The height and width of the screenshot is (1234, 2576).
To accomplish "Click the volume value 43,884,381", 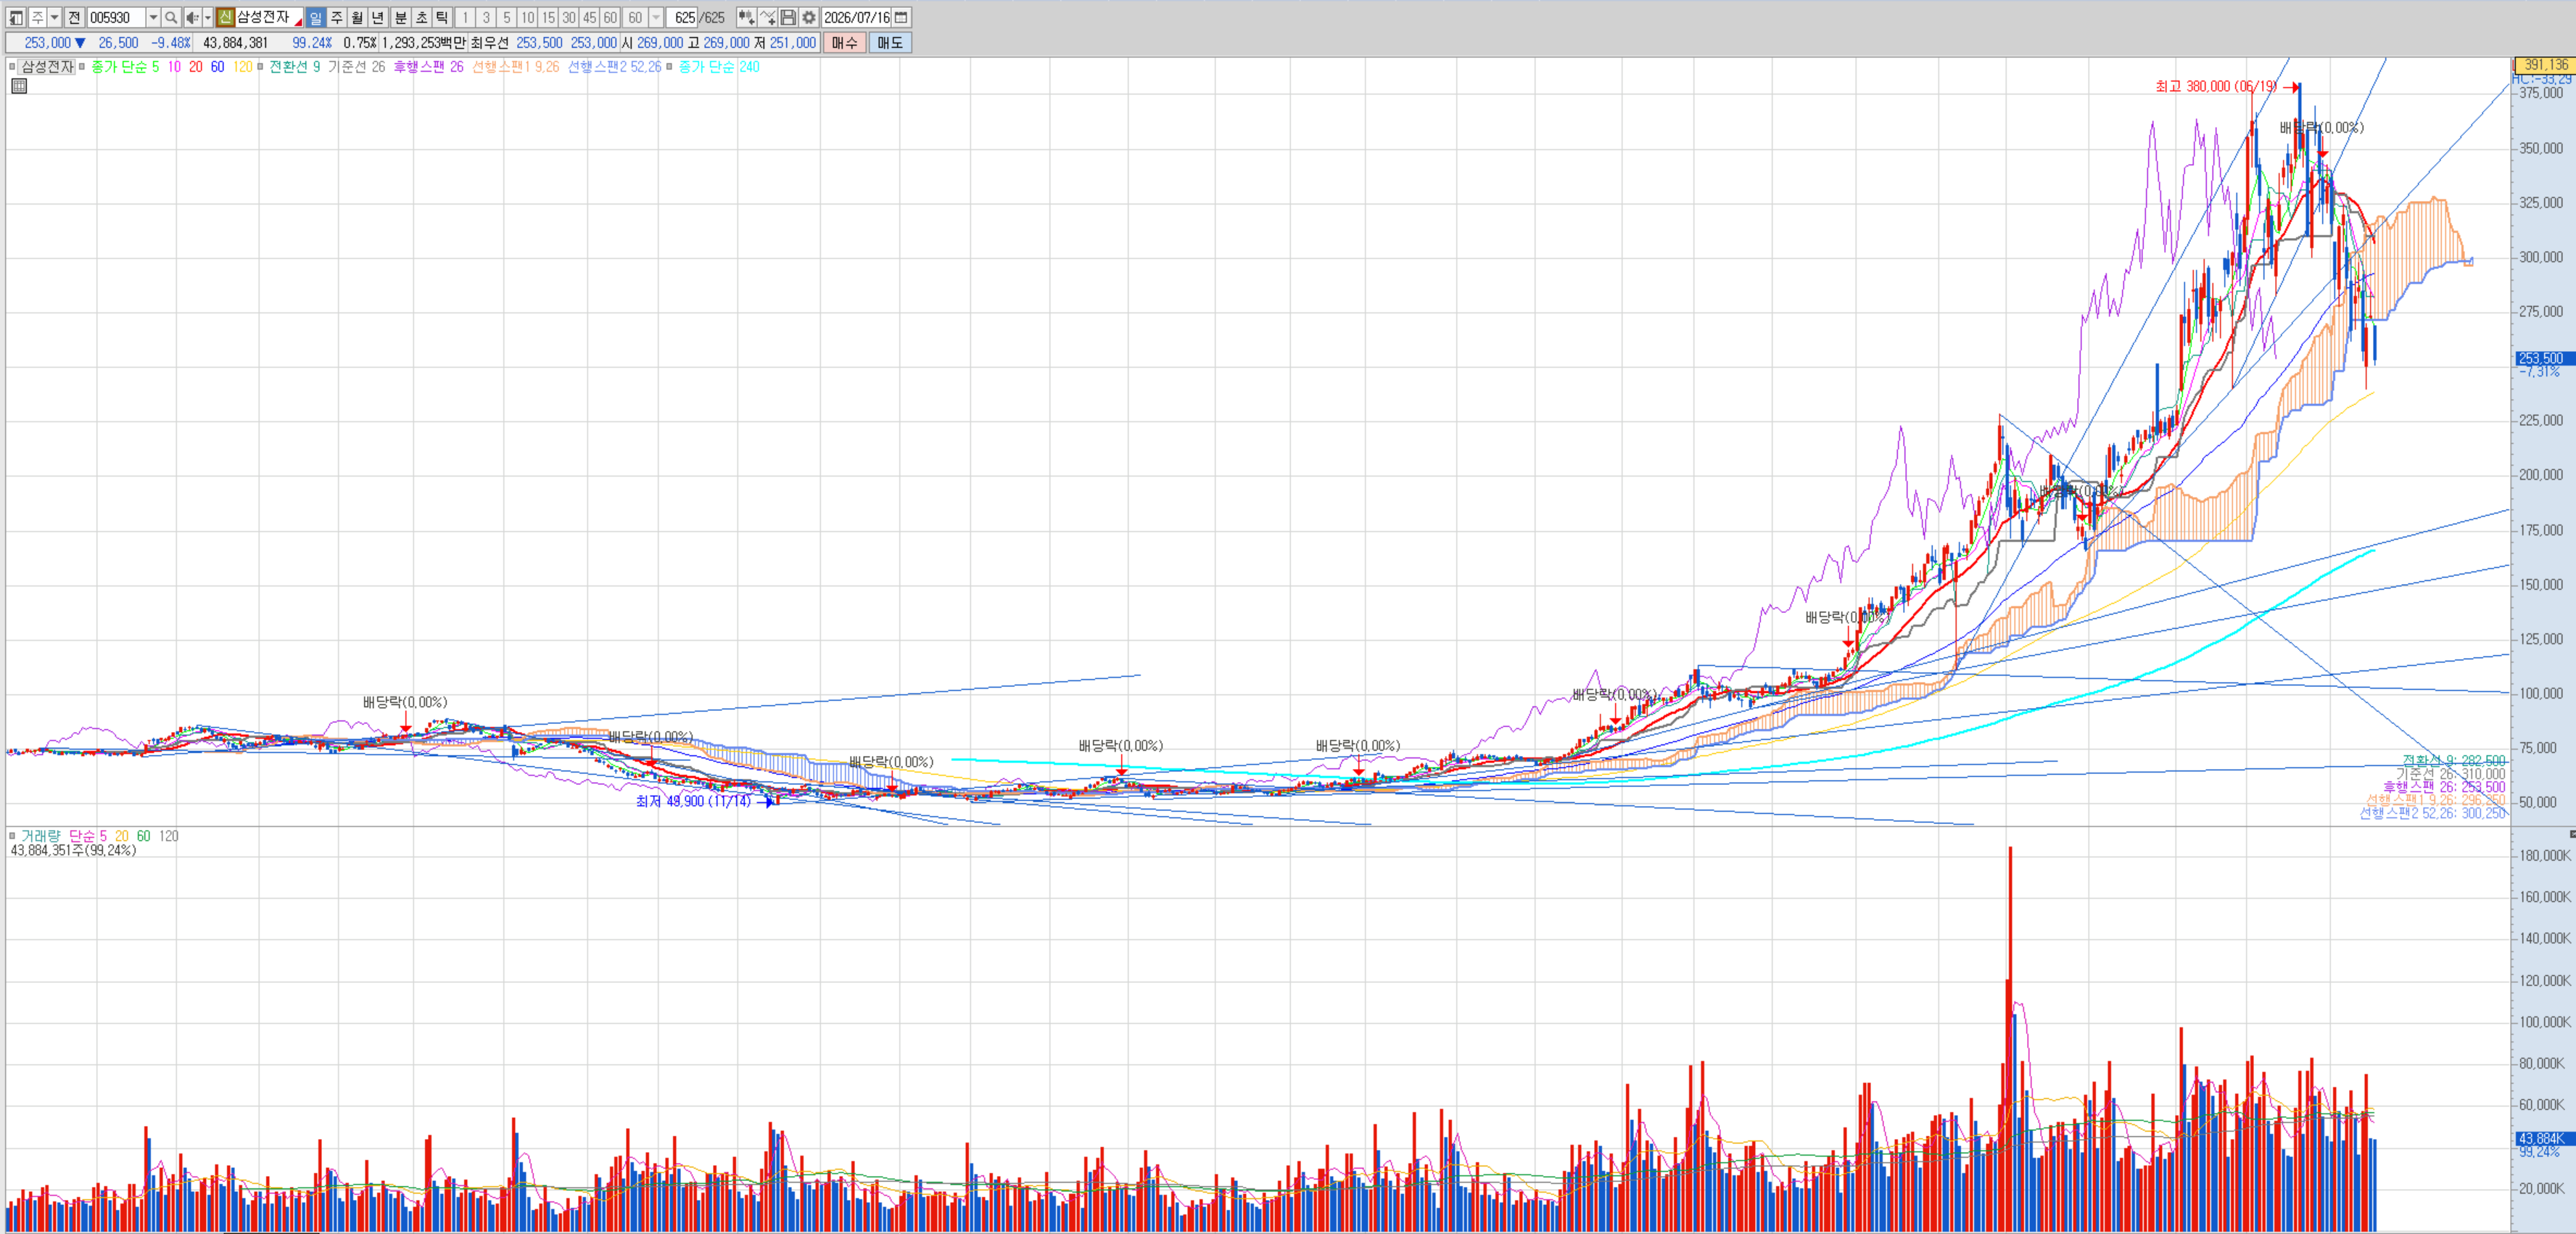I will coord(235,43).
